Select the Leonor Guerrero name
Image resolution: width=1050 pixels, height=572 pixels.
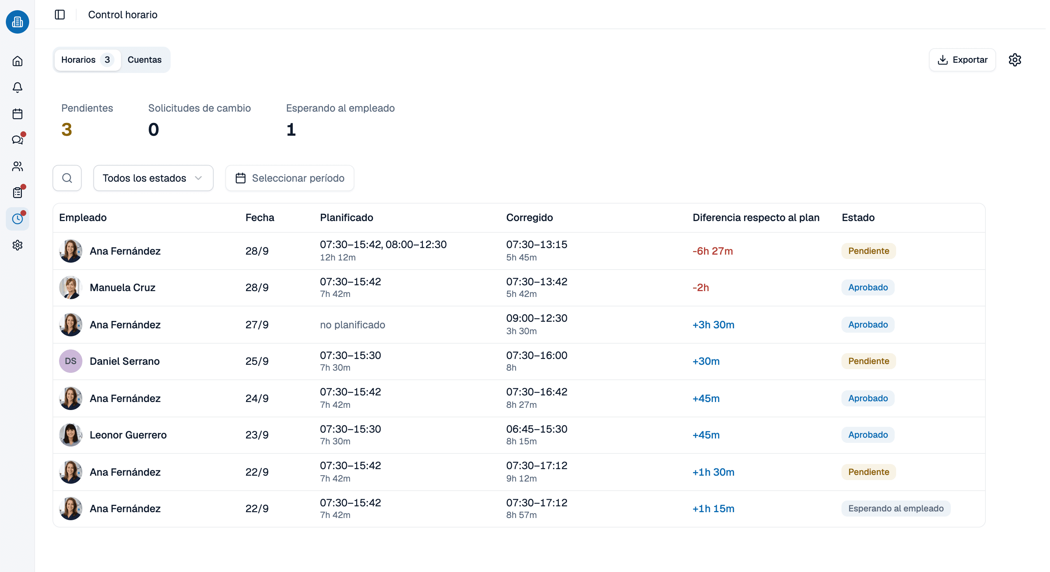point(128,435)
